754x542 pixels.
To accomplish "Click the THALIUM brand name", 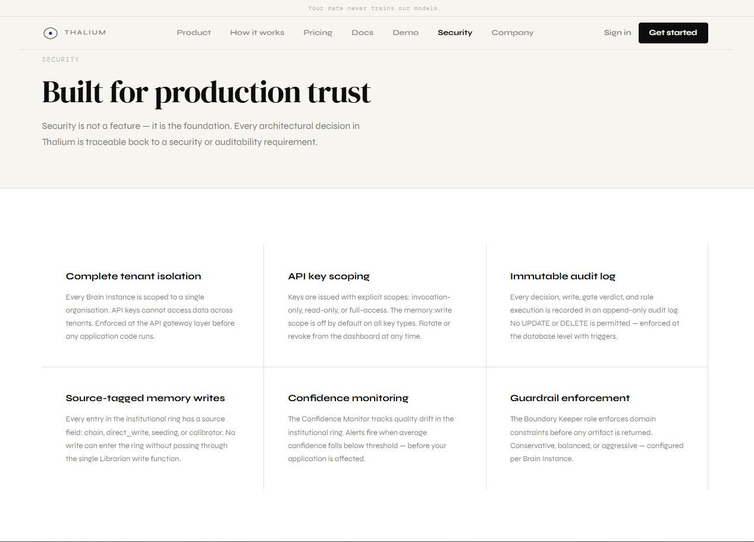I will pyautogui.click(x=85, y=33).
